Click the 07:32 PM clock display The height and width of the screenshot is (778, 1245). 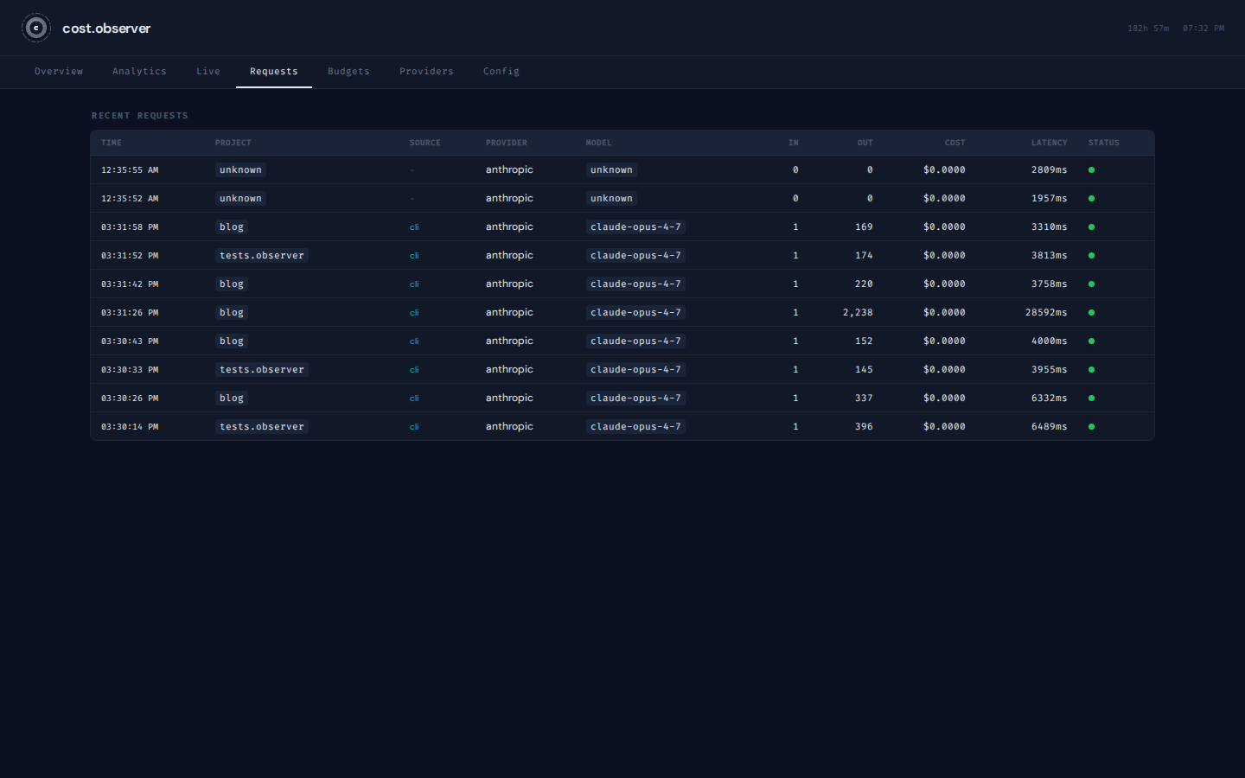[x=1203, y=29]
